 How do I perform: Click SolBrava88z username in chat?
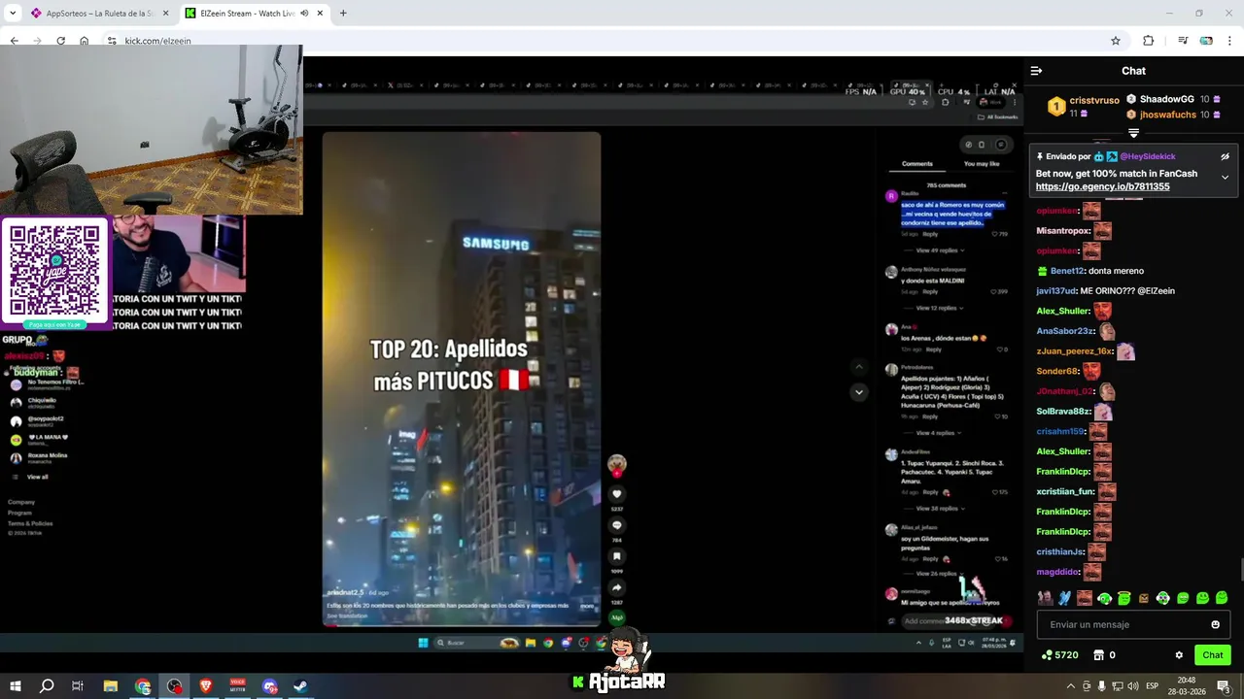pyautogui.click(x=1063, y=412)
